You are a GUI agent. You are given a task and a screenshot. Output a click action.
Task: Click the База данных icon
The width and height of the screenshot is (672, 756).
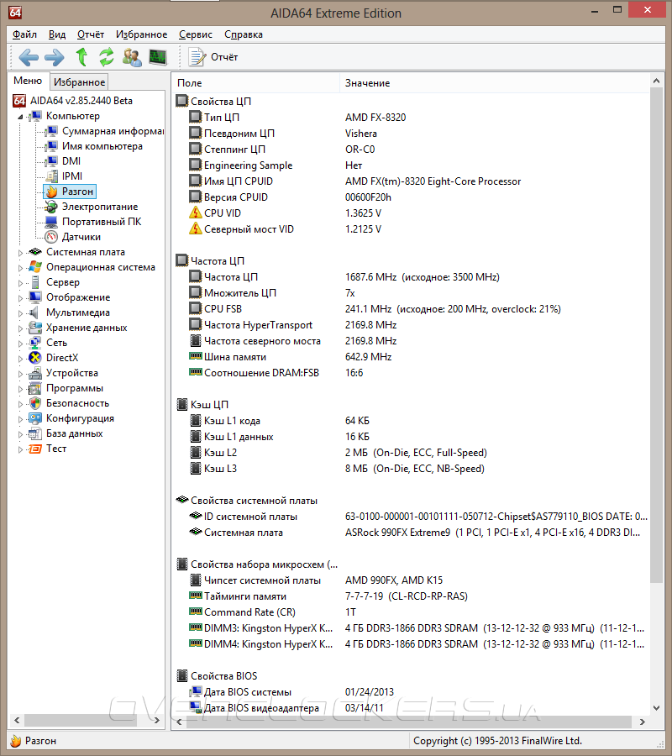[x=35, y=433]
